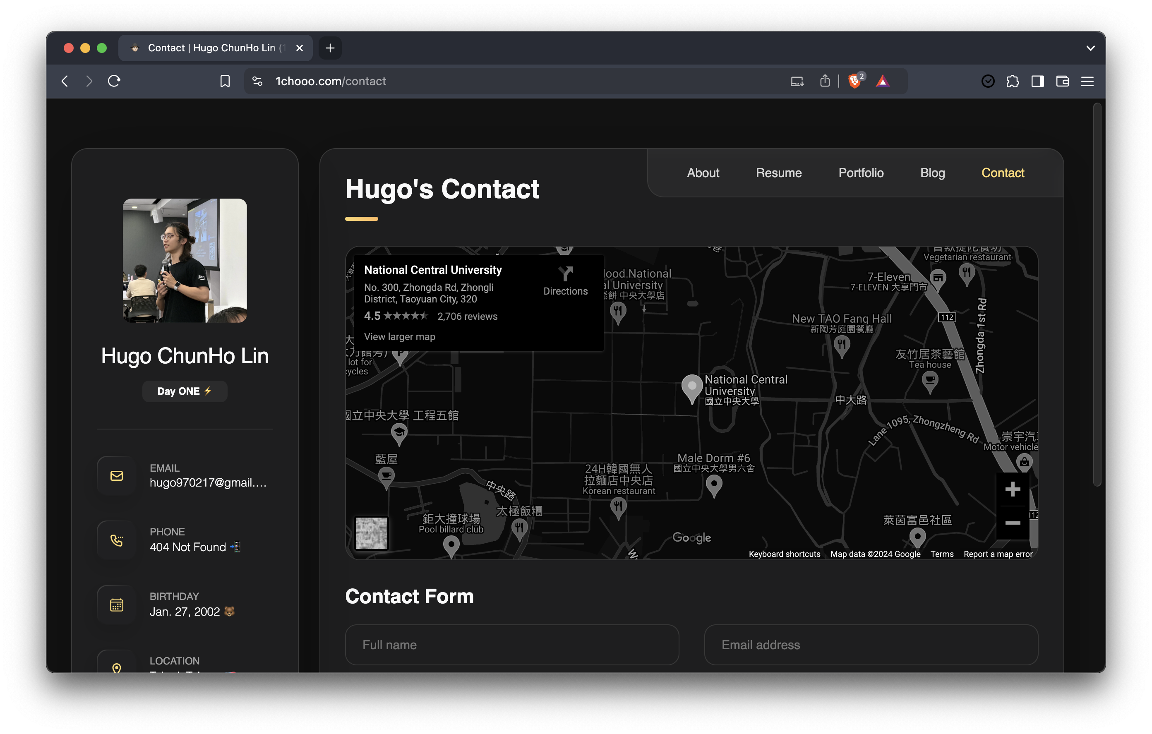Click the birthday calendar icon

116,604
